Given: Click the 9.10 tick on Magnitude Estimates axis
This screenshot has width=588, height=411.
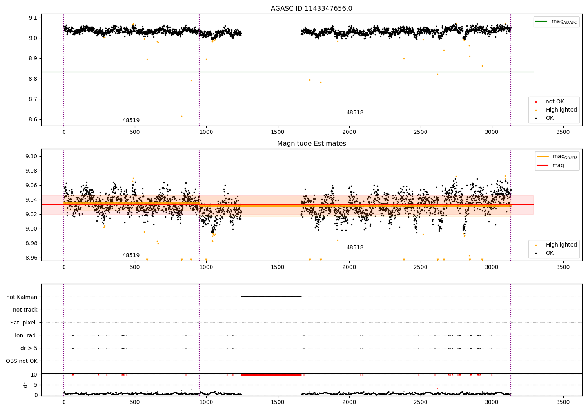Looking at the screenshot, I should [x=32, y=156].
